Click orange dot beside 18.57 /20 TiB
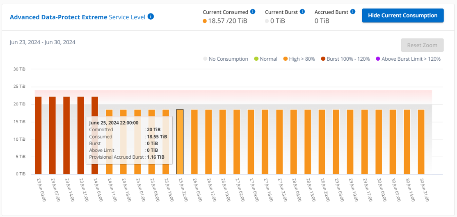The image size is (457, 217). point(205,21)
